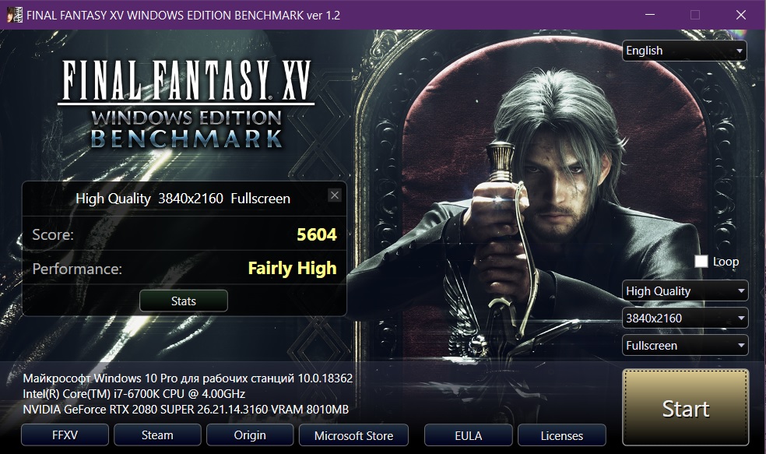Open the Steam store button
The image size is (766, 454).
tap(157, 435)
